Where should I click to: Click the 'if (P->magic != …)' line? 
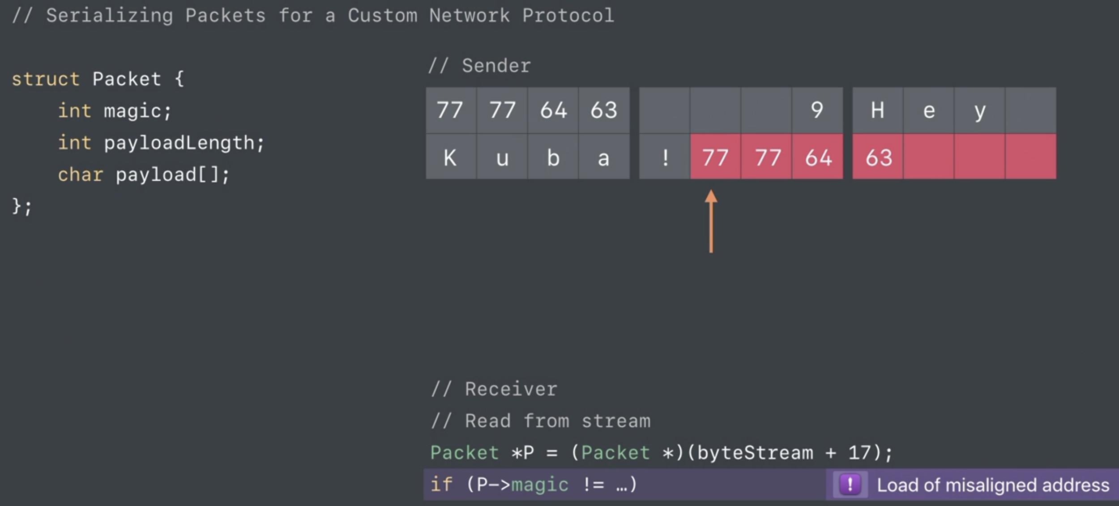(534, 485)
